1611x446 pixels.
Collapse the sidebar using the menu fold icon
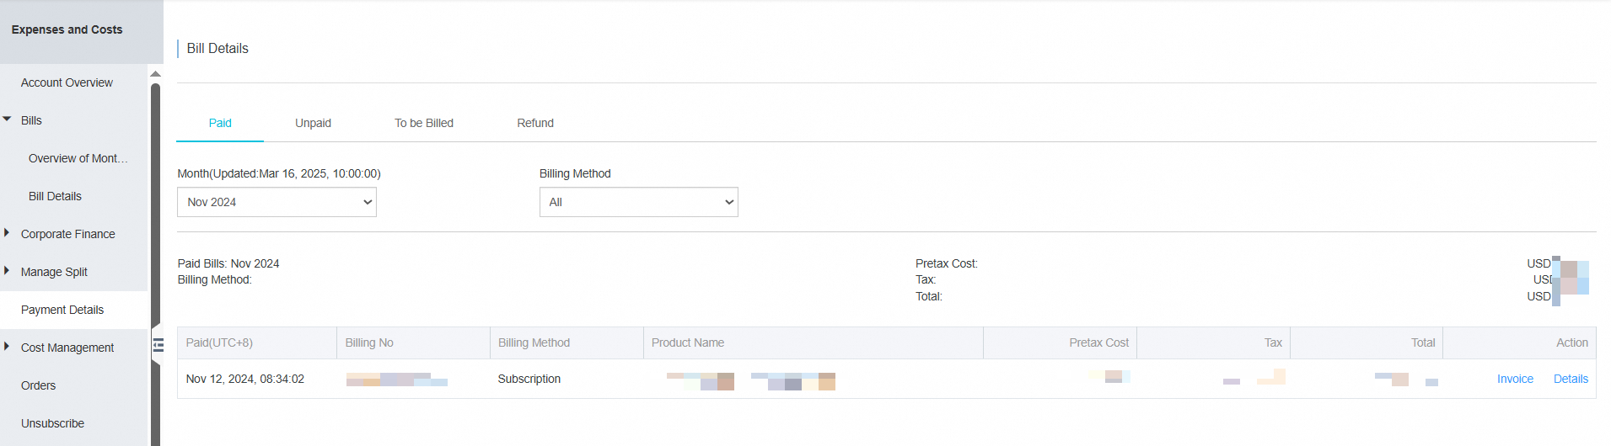158,345
